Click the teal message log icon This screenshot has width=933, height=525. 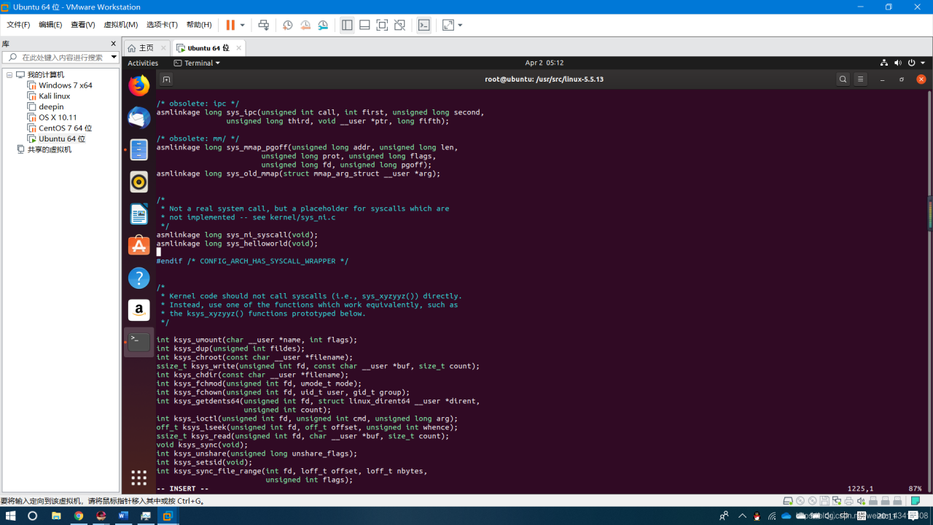click(x=916, y=501)
